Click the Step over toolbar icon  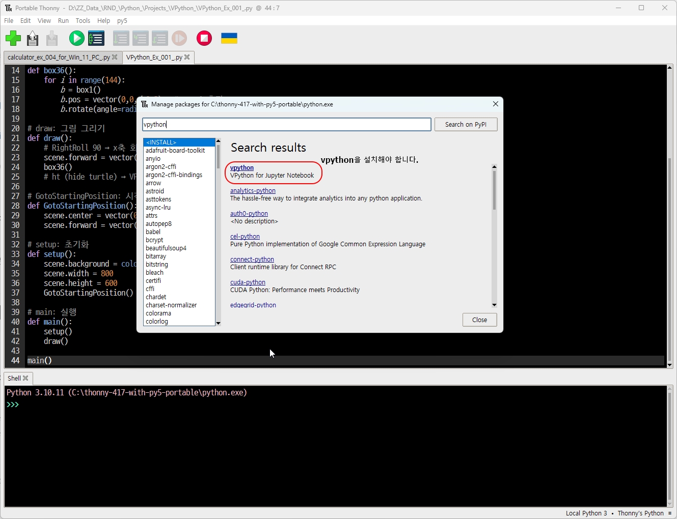pos(121,38)
